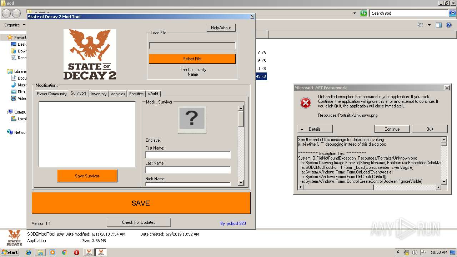Open the jedijosh920 author link

tap(233, 223)
